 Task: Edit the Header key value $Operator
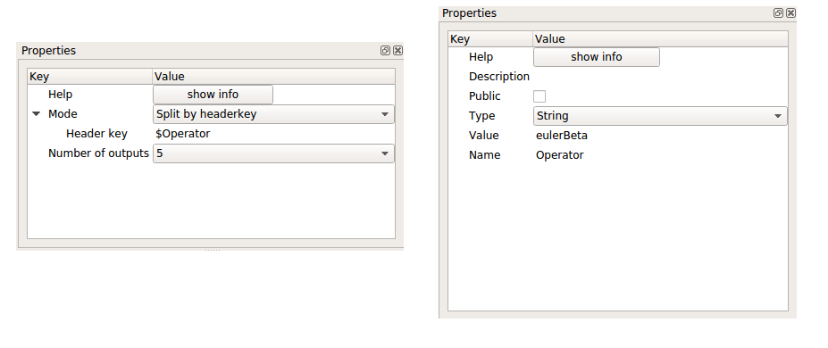(x=273, y=134)
